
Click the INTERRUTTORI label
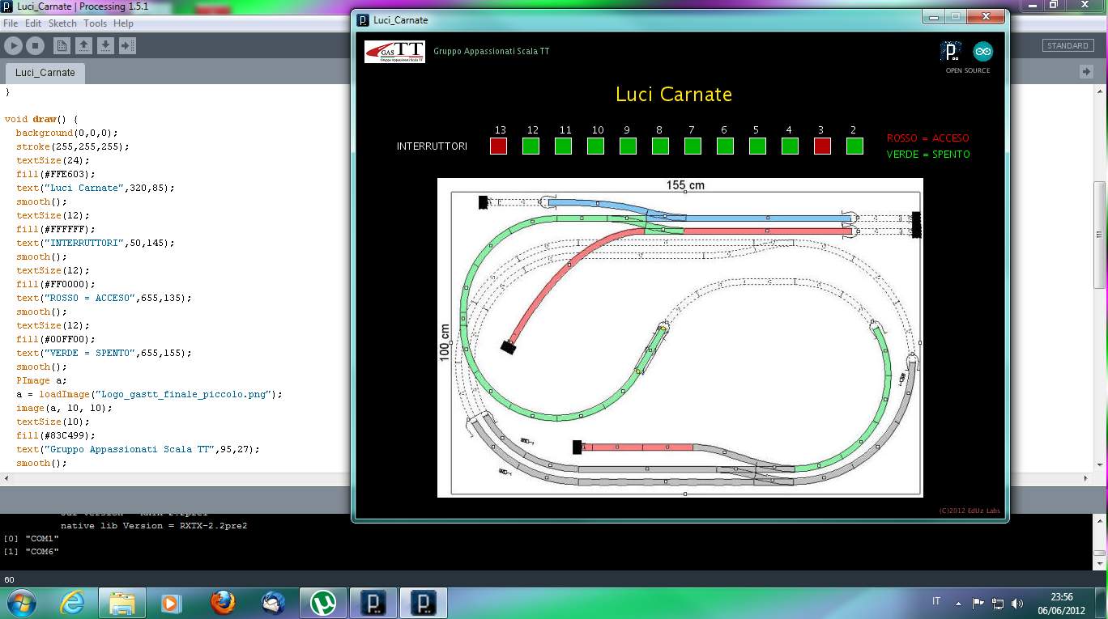tap(432, 146)
